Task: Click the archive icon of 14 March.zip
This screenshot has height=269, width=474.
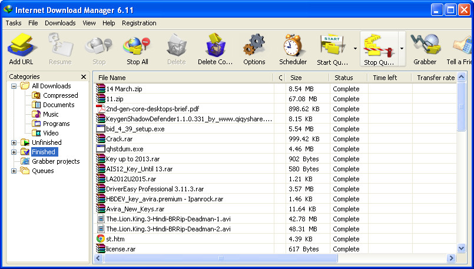Action: [x=100, y=88]
